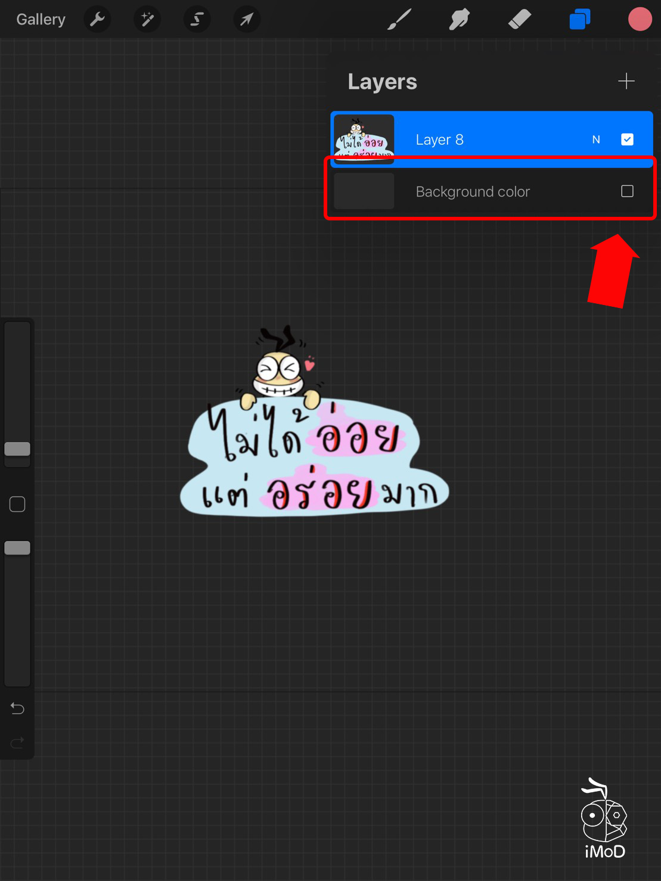This screenshot has width=661, height=881.
Task: Select the Brush tool
Action: [x=399, y=20]
